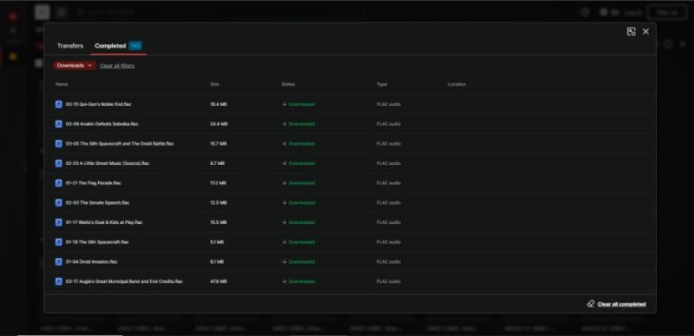The width and height of the screenshot is (694, 336).
Task: Click the Clear all filters link
Action: pyautogui.click(x=117, y=65)
